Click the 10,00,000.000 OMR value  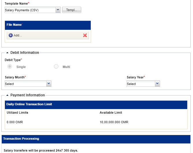click(x=114, y=122)
